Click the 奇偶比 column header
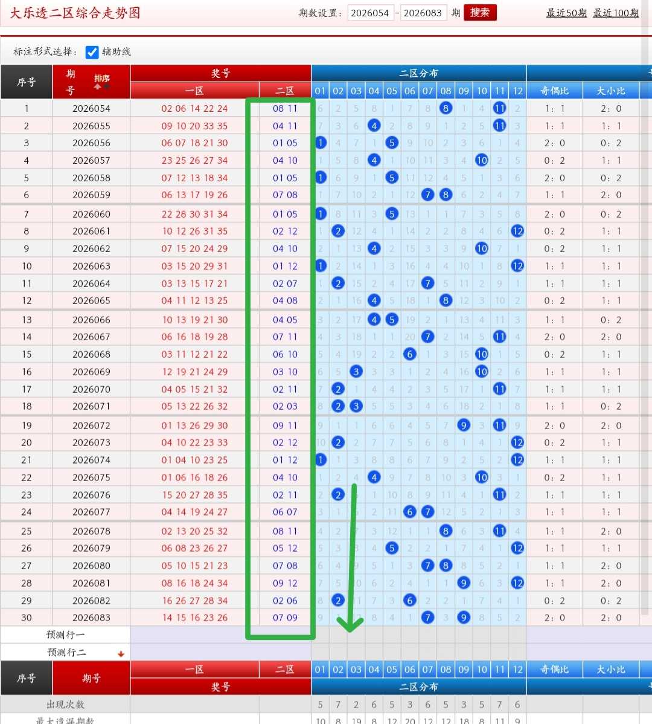The height and width of the screenshot is (724, 652). click(x=555, y=91)
